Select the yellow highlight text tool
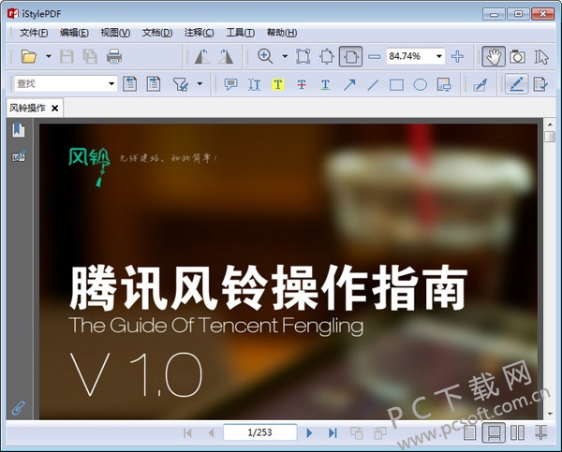Screen dimensions: 562x452 click(x=278, y=84)
